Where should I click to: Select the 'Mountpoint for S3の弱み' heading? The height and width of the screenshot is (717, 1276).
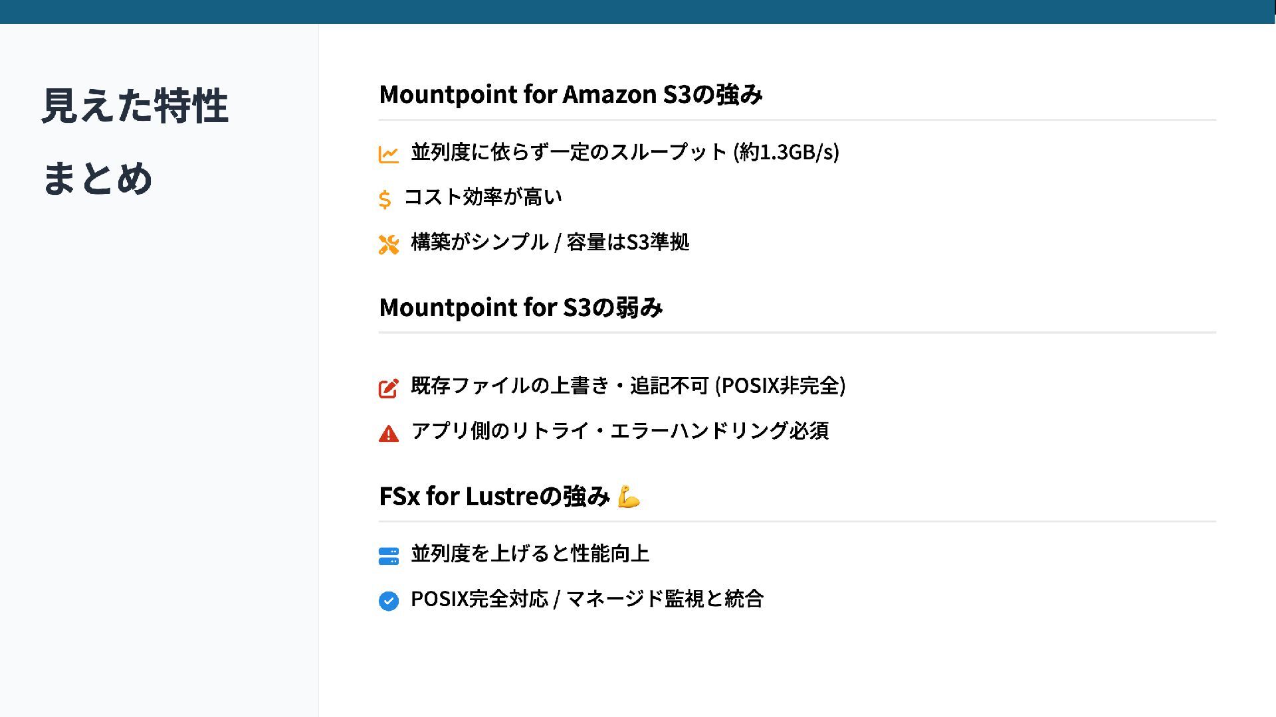(520, 307)
